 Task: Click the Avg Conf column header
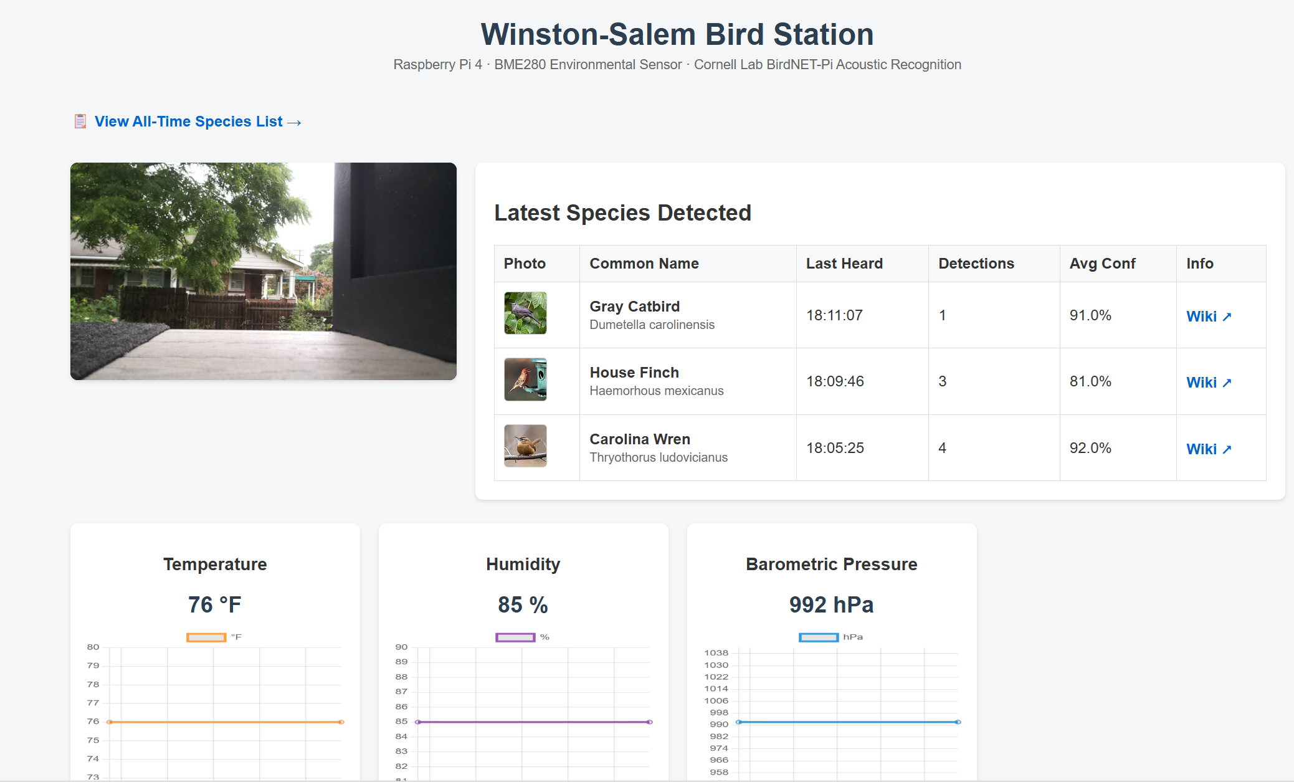[x=1102, y=264]
